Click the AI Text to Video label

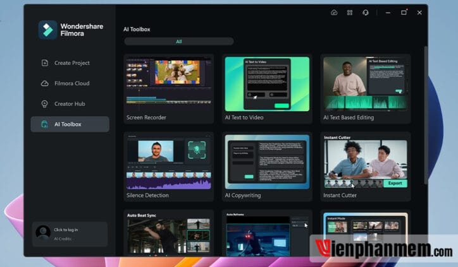tap(244, 117)
